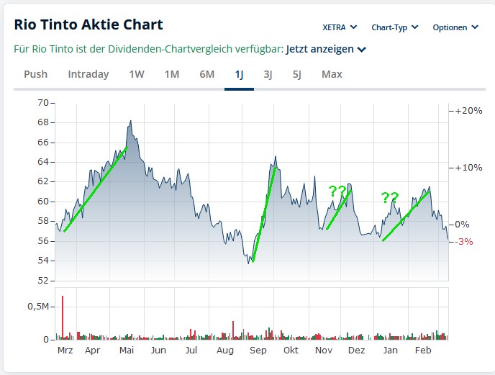Choose the 5J time period
Viewport: 495px width, 375px height.
[297, 74]
